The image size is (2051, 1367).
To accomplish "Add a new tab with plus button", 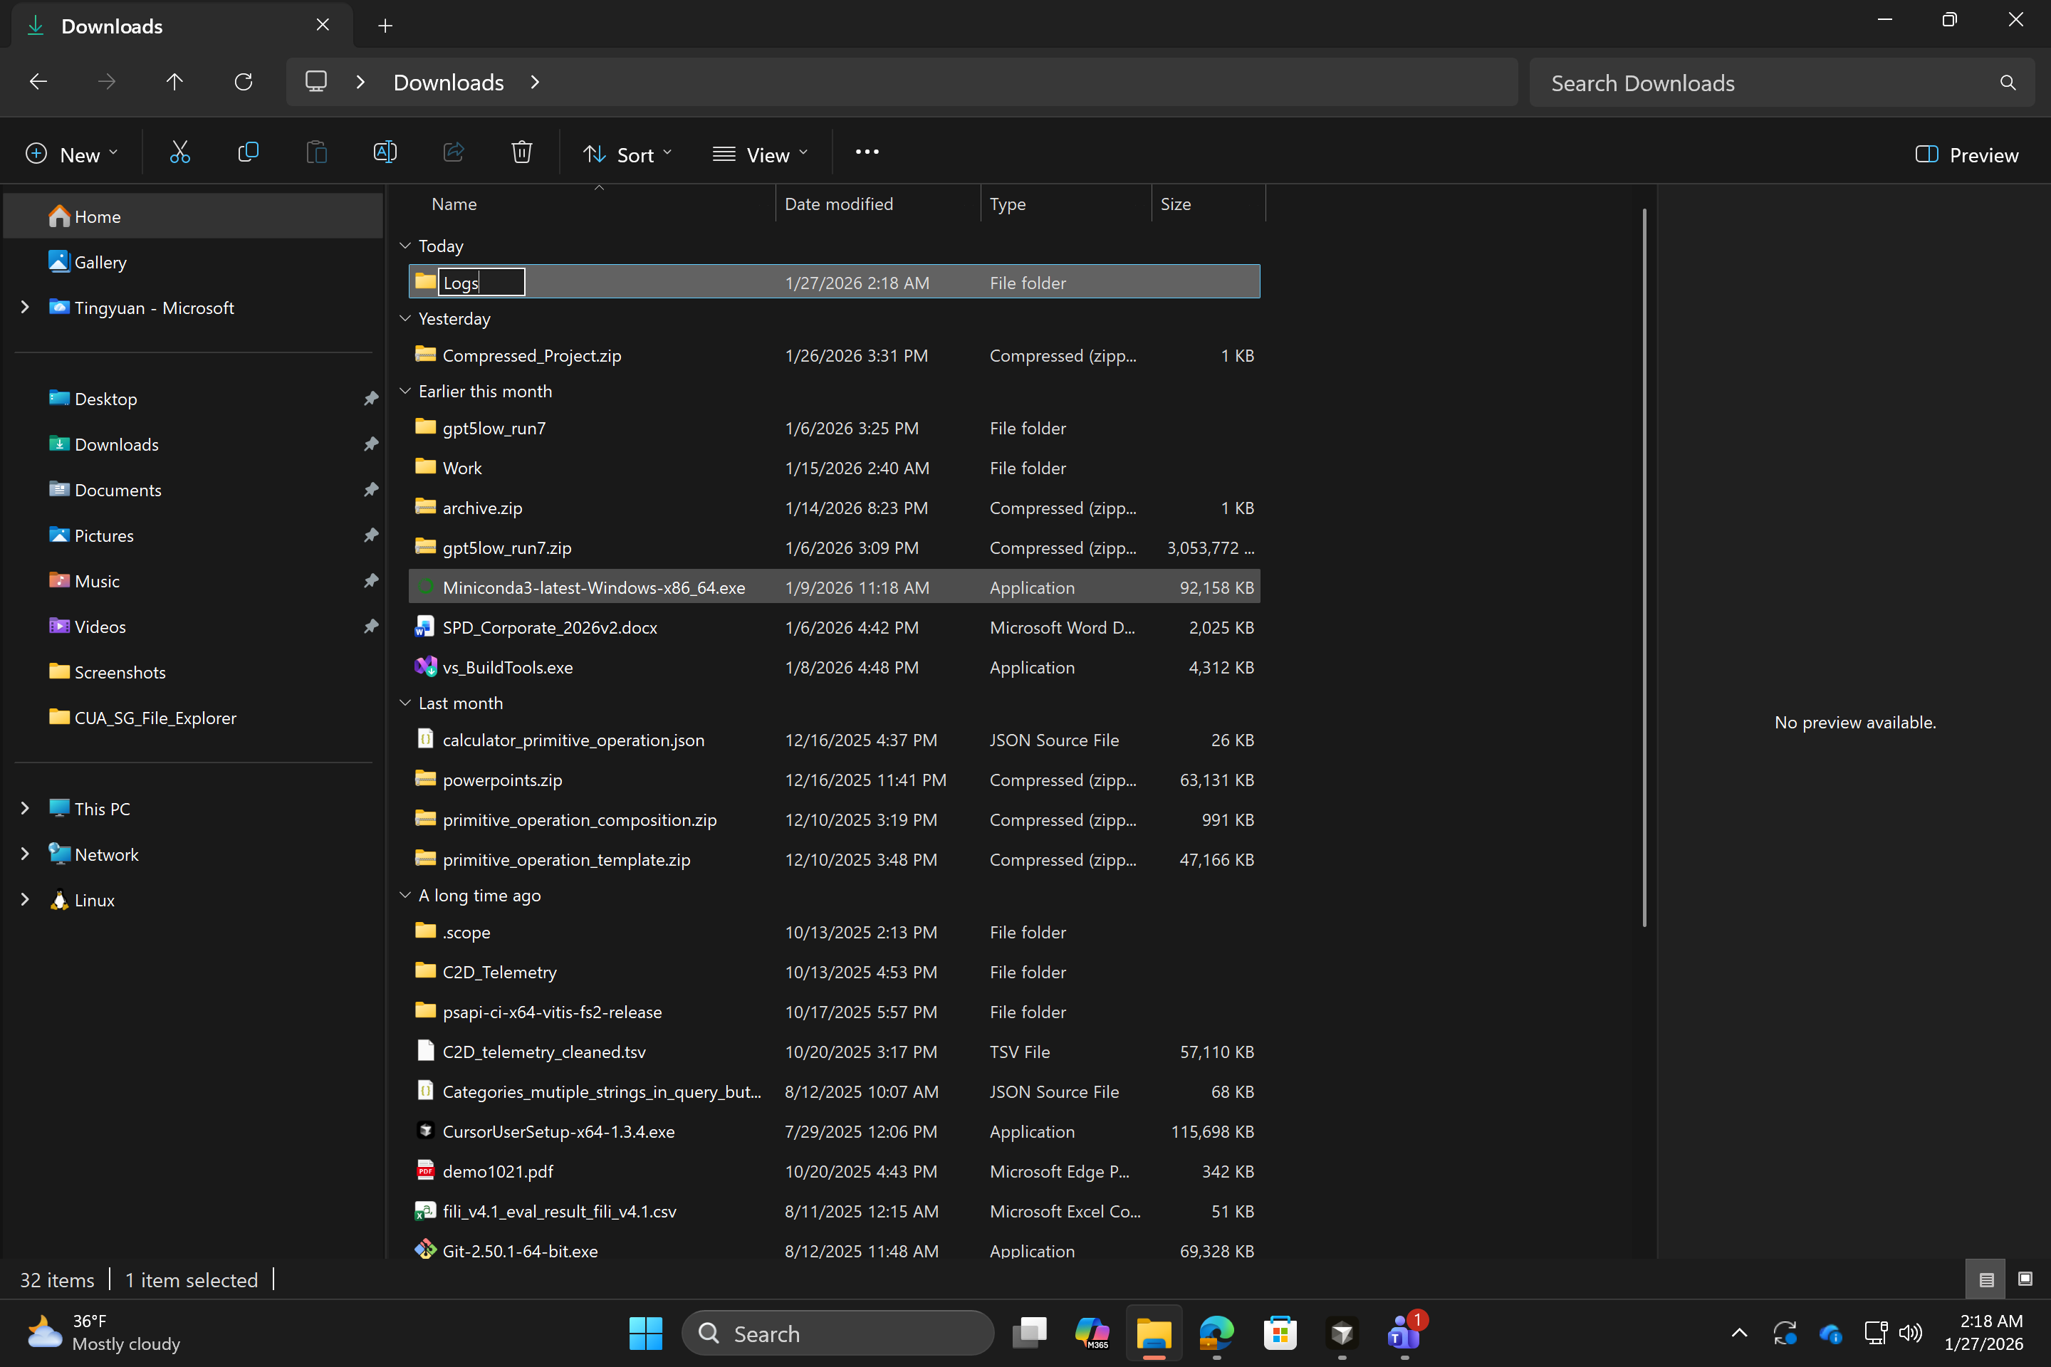I will [385, 26].
